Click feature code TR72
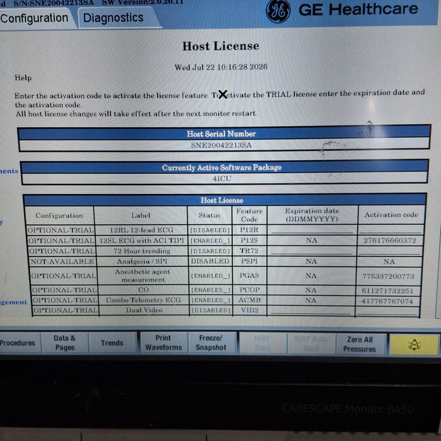The height and width of the screenshot is (441, 441). tap(249, 251)
